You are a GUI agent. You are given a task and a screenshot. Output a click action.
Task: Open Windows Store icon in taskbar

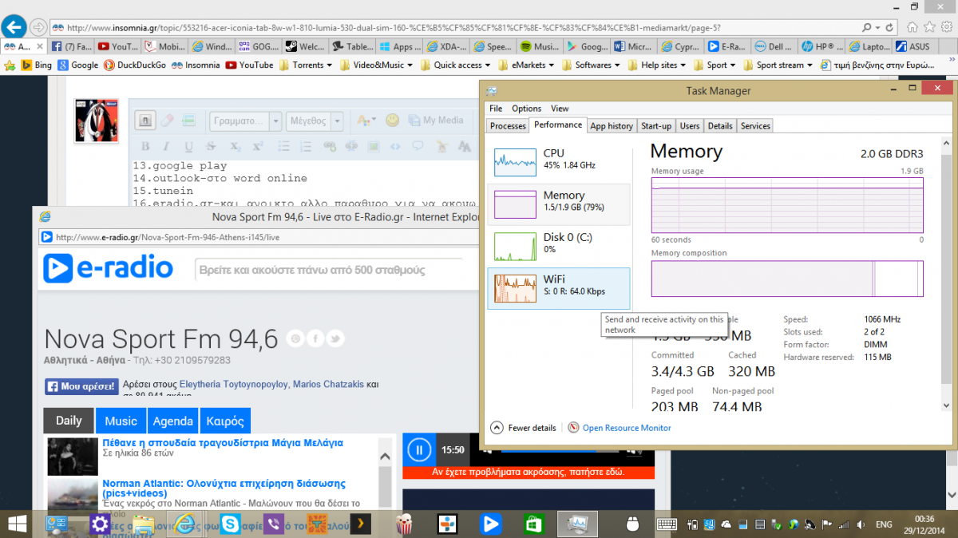533,524
